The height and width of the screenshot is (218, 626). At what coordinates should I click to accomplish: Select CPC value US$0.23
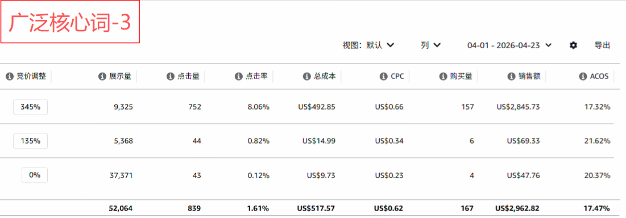389,175
